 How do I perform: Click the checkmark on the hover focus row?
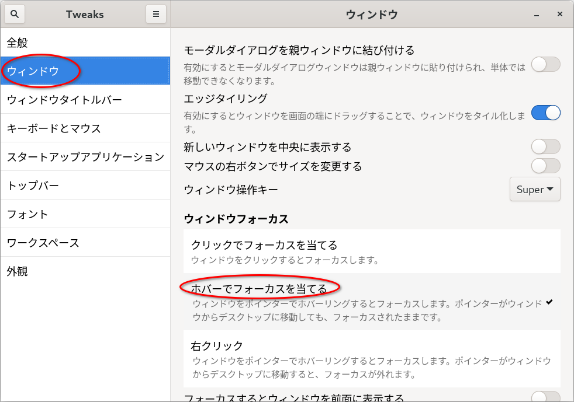[549, 302]
